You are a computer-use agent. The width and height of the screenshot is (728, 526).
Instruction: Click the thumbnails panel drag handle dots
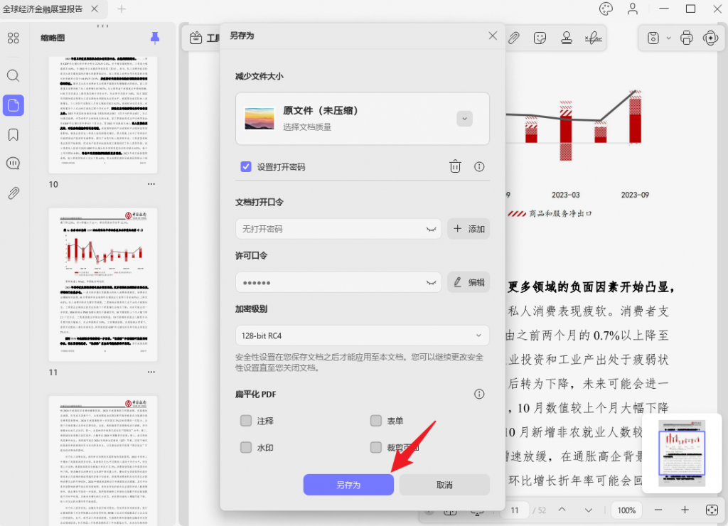pos(102,26)
